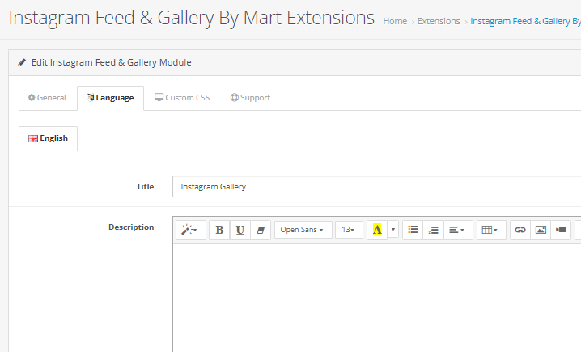Toggle bold formatting in the editor
Screen dimensions: 581x352
click(x=219, y=230)
